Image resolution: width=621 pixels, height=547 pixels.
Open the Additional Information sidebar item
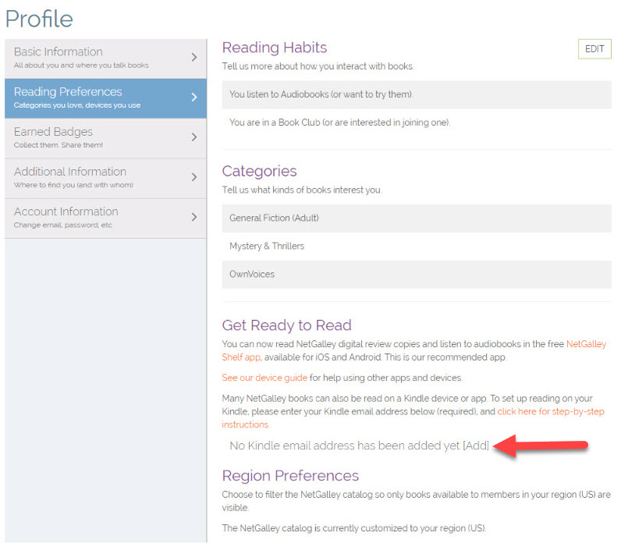click(x=94, y=177)
